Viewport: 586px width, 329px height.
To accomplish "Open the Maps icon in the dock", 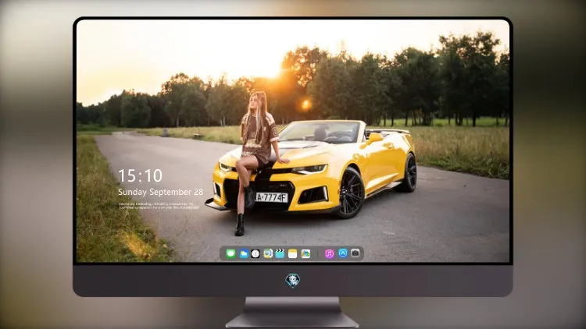I will point(267,253).
